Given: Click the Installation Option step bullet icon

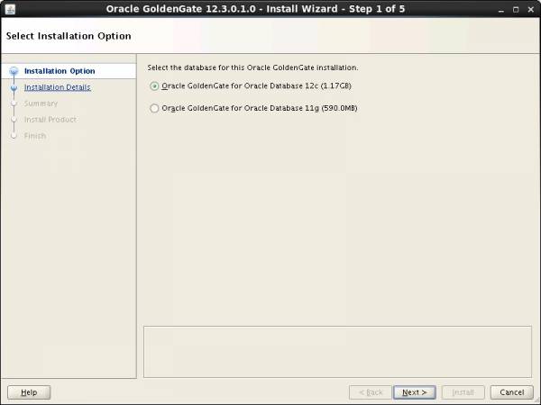Looking at the screenshot, I should (14, 71).
